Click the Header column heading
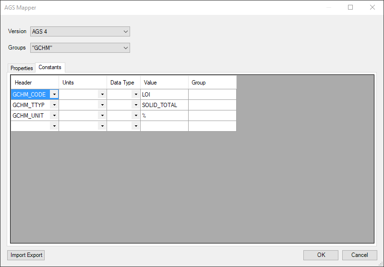The height and width of the screenshot is (267, 384). pyautogui.click(x=35, y=82)
